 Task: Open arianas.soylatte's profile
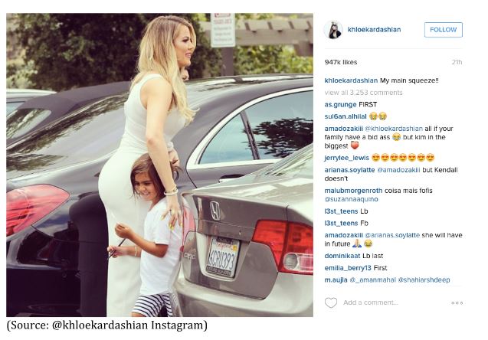pos(349,170)
